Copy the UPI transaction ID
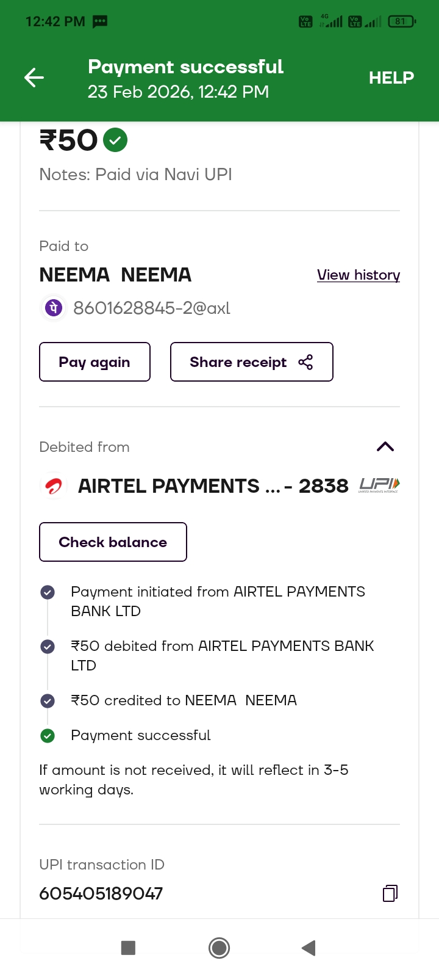The image size is (439, 977). coord(390,893)
